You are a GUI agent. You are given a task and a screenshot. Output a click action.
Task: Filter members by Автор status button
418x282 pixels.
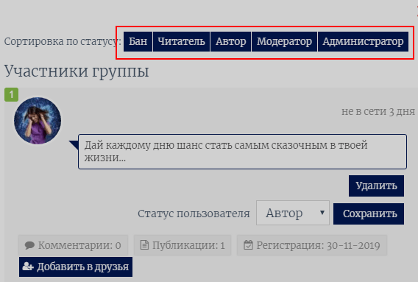(x=230, y=42)
